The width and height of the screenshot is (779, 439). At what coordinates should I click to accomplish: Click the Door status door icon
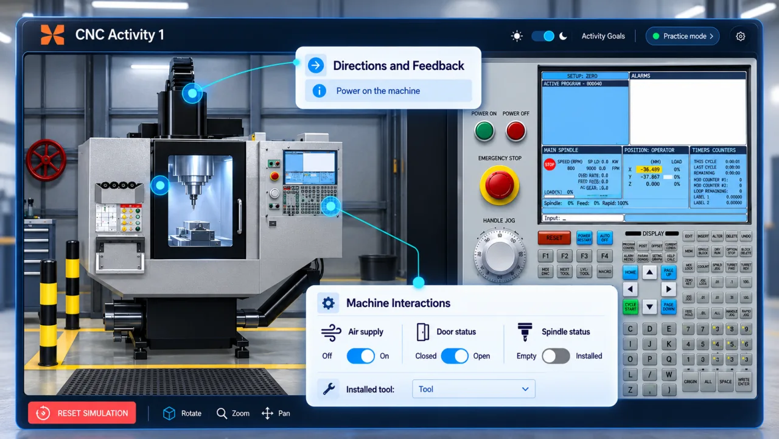click(422, 332)
